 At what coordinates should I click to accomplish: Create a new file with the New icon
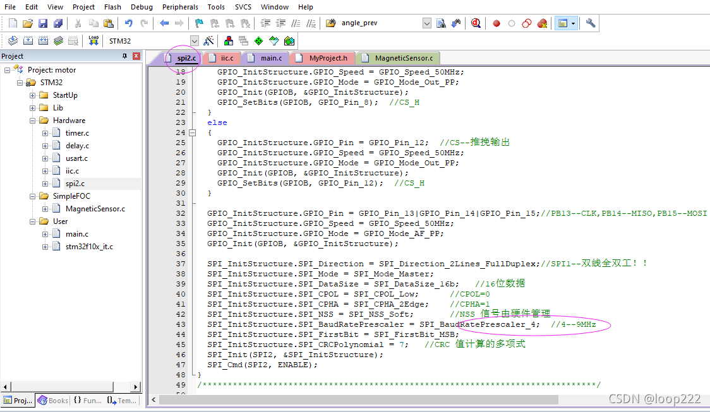(x=13, y=23)
